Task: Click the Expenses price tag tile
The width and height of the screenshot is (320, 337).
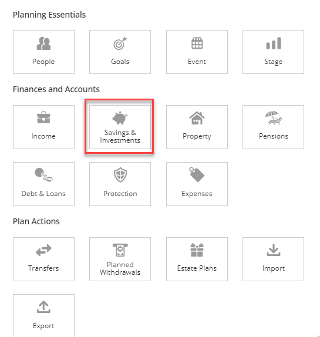Action: pos(197,184)
